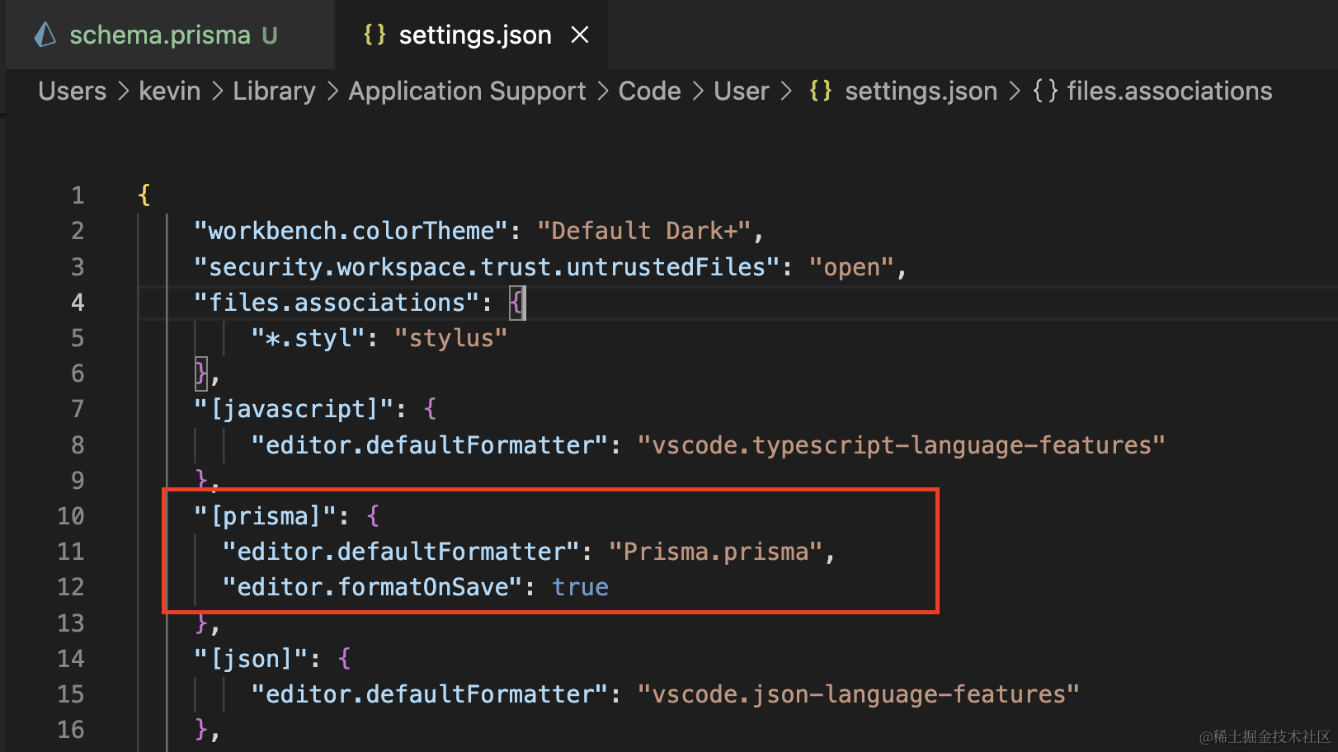Screen dimensions: 1338x752
Task: Click the files.associations symbol icon in breadcrumb
Action: click(x=1045, y=91)
